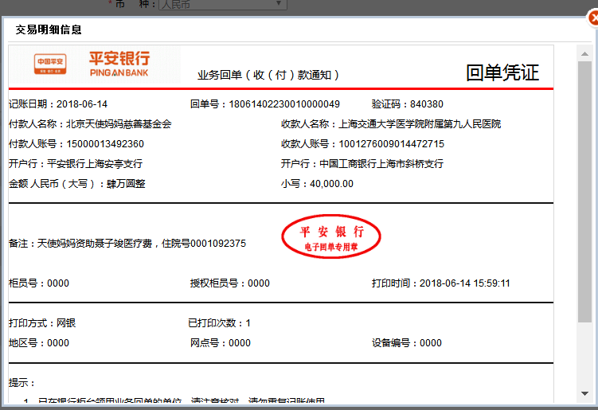Click the scrollbar down arrow
The height and width of the screenshot is (410, 598).
[x=584, y=393]
